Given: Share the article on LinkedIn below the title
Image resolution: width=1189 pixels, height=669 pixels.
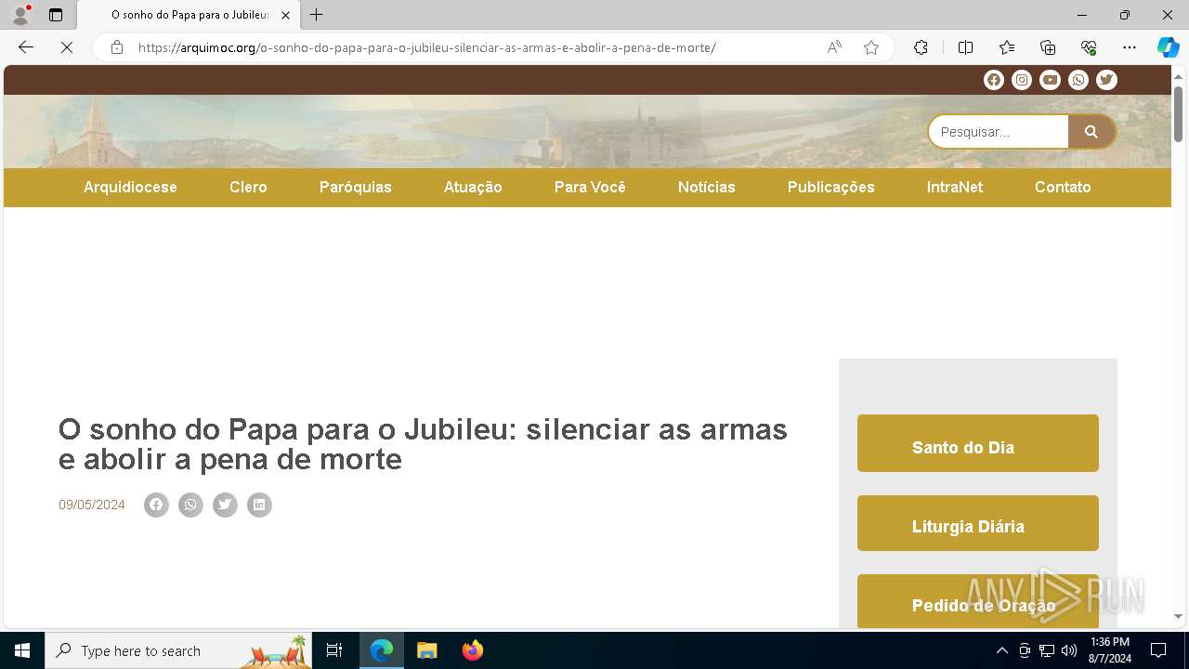Looking at the screenshot, I should [x=259, y=505].
